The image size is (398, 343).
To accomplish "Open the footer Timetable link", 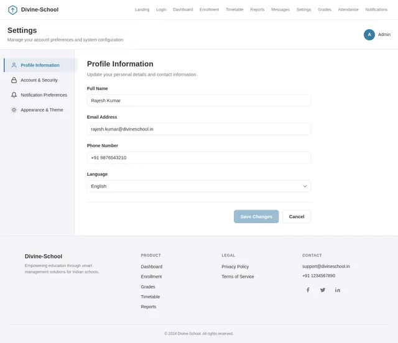I will (150, 296).
